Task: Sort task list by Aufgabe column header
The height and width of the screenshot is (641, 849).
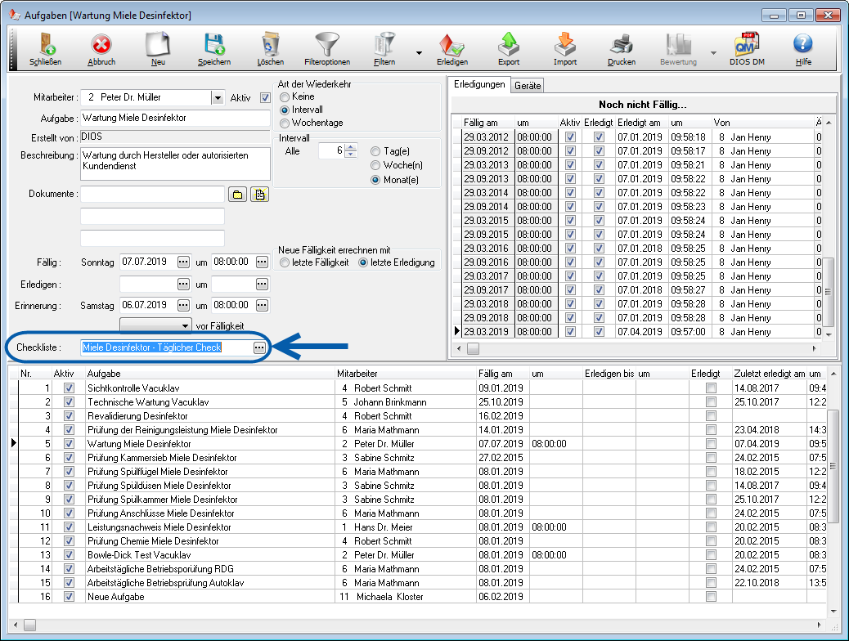Action: (211, 374)
